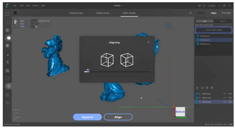
Task: Click the trash delete icon in right panel
Action: tap(212, 88)
